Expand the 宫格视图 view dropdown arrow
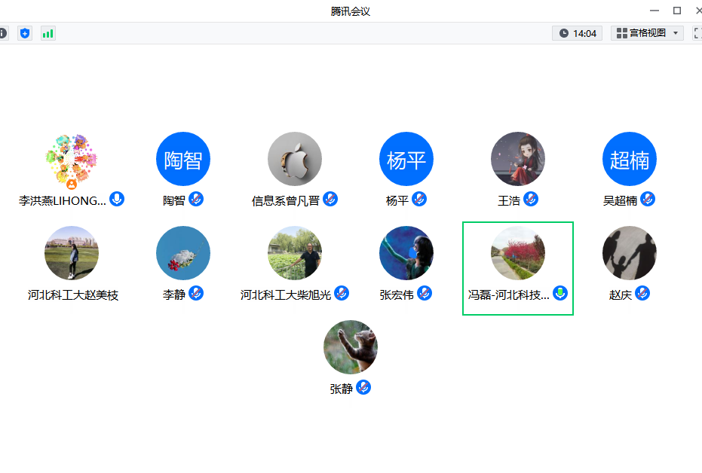Image resolution: width=702 pixels, height=473 pixels. coord(676,33)
